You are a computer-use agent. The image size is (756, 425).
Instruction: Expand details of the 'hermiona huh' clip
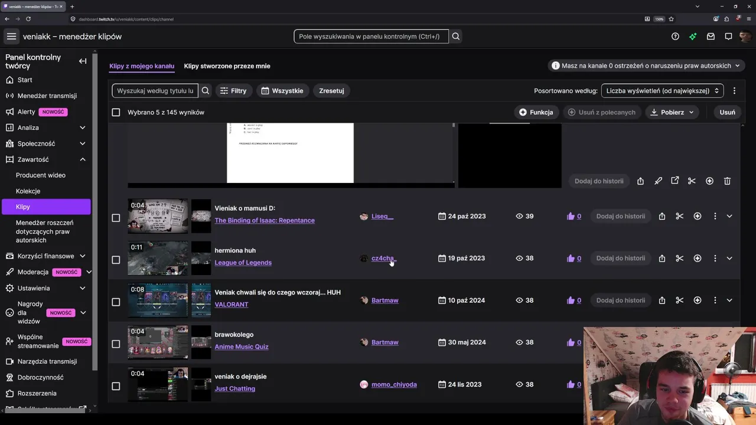coord(729,259)
